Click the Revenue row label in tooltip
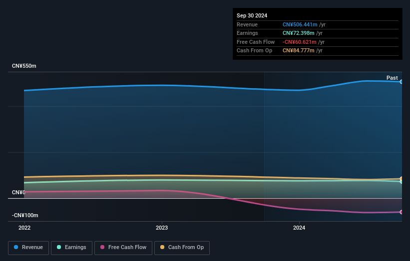The width and height of the screenshot is (410, 261). click(x=247, y=24)
